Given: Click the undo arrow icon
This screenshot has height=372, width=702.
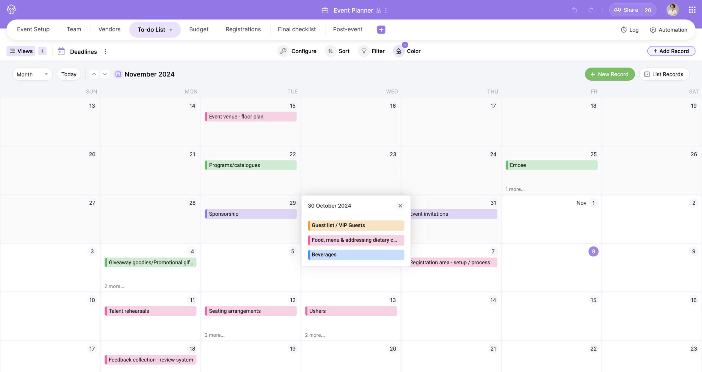Looking at the screenshot, I should pyautogui.click(x=574, y=10).
